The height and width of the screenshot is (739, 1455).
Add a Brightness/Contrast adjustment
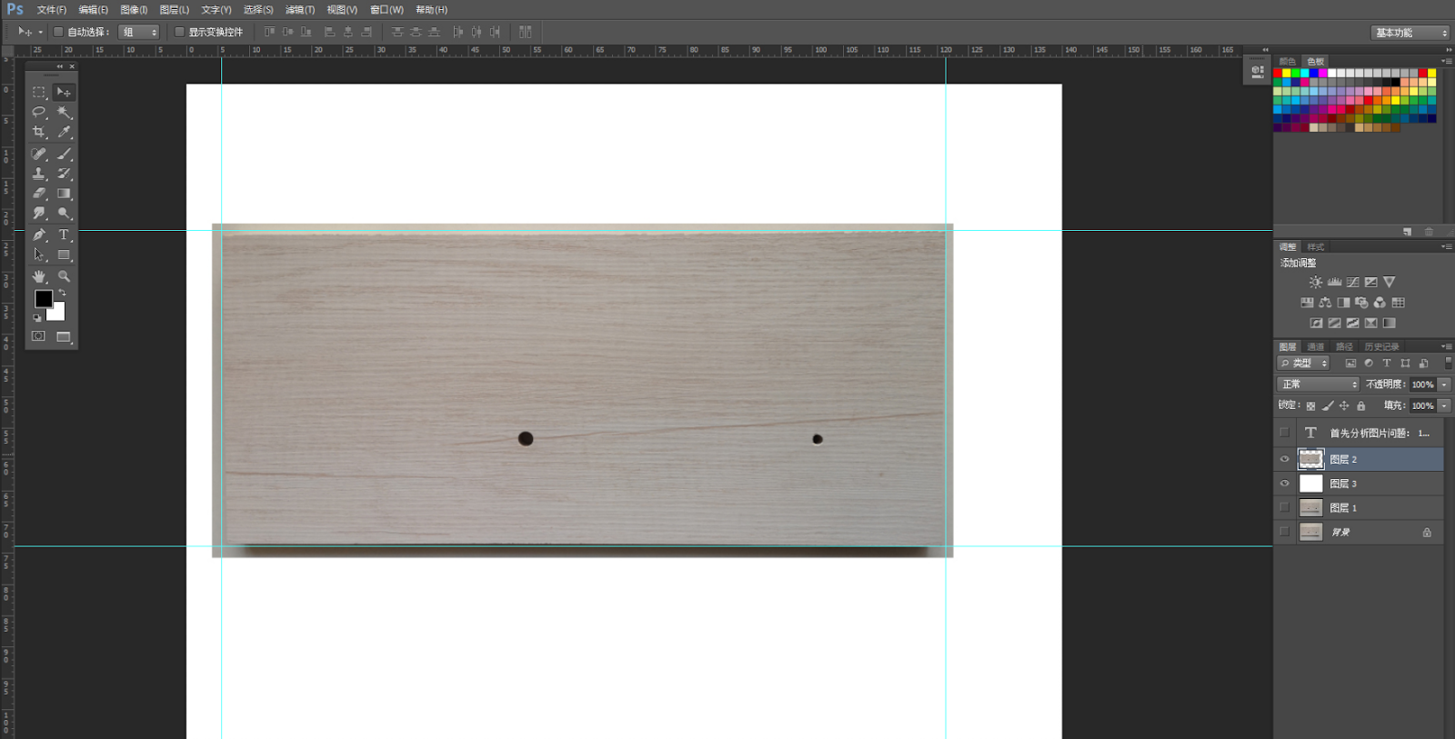(x=1315, y=283)
